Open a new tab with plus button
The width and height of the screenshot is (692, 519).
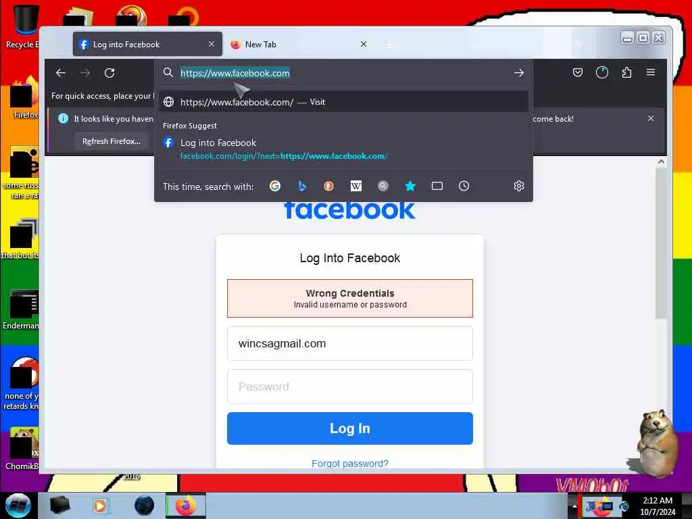(389, 45)
